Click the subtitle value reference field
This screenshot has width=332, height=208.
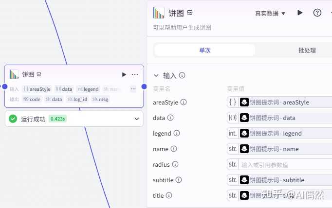point(285,180)
